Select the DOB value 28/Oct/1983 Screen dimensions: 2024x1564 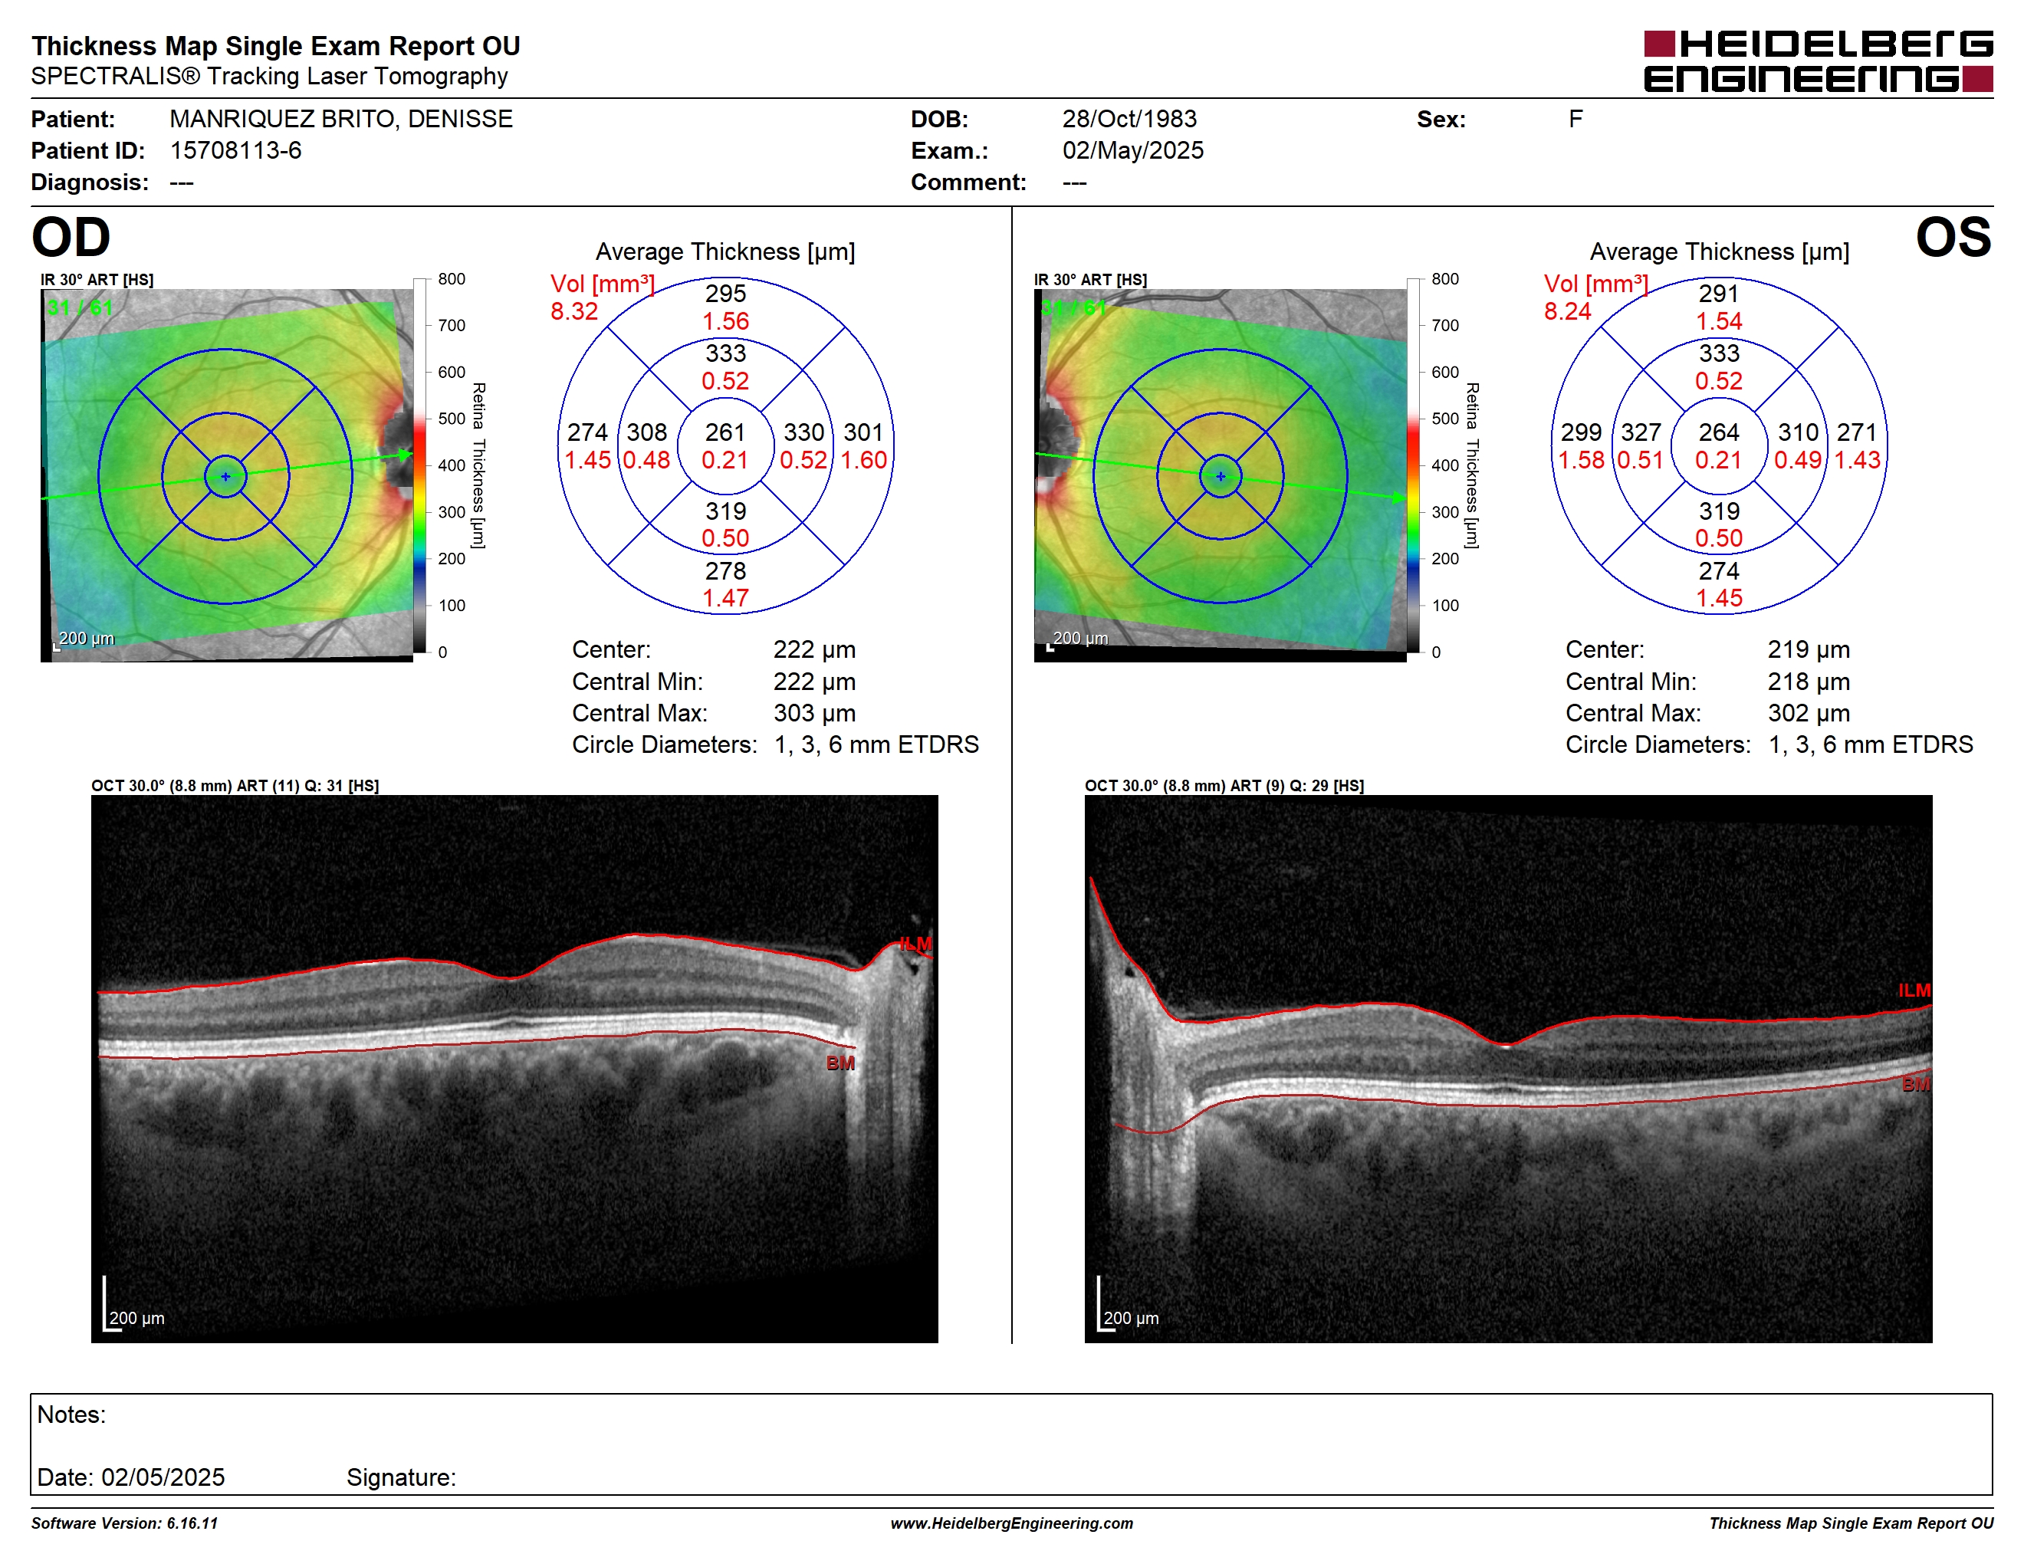pyautogui.click(x=1129, y=119)
